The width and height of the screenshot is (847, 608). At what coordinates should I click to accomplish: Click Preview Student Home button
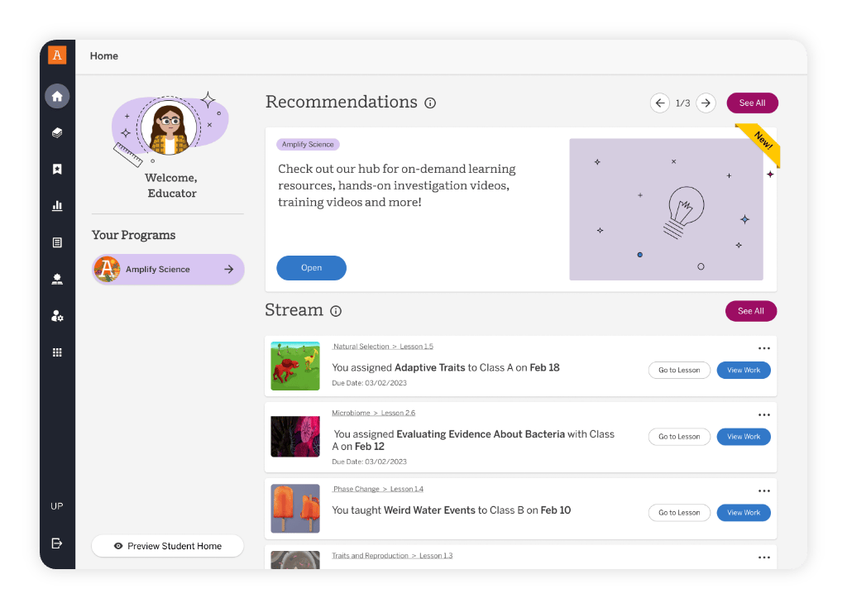tap(168, 547)
